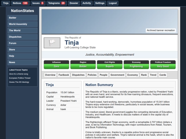Viewport: 186px width, 139px height.
Task: Switch to the Rank tab
Action: tap(144, 75)
